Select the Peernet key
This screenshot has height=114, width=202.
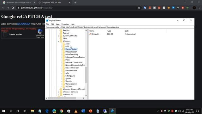(66, 33)
